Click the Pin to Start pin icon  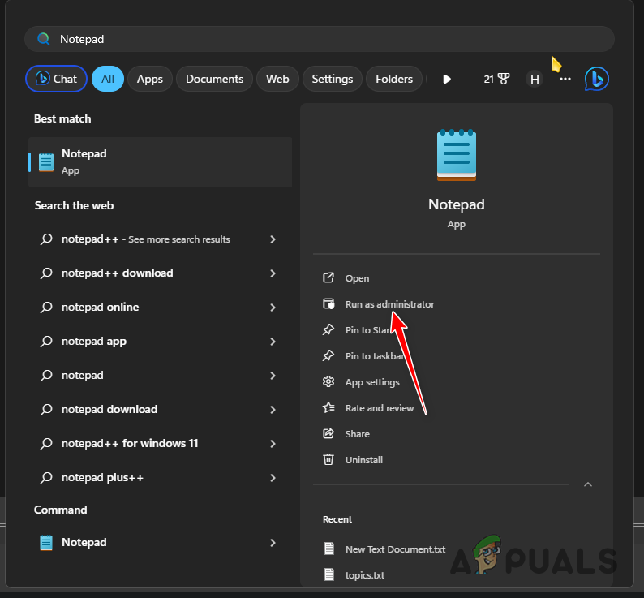pos(328,329)
